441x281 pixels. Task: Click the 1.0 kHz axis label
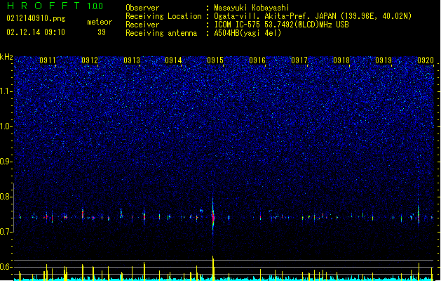click(6, 126)
